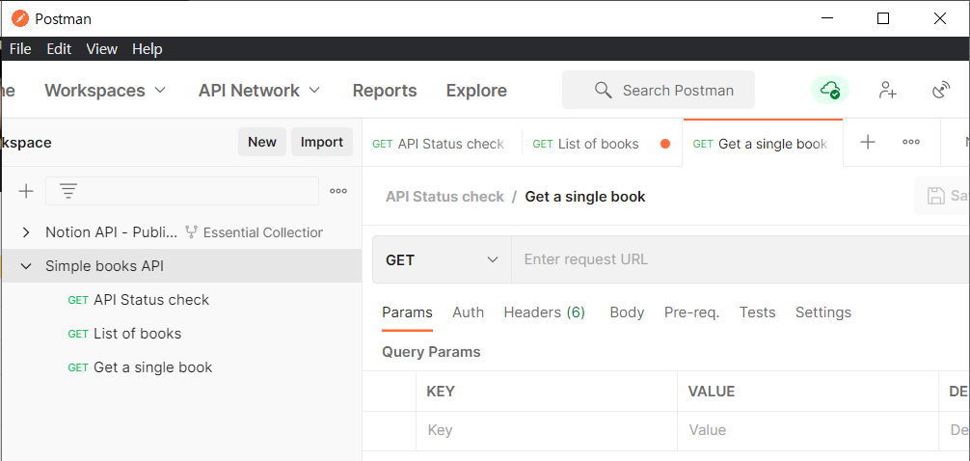Click the New button

[x=262, y=142]
